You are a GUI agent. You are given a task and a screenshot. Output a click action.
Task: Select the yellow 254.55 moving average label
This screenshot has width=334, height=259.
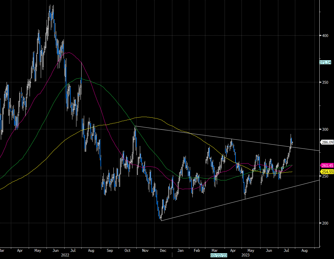click(327, 172)
